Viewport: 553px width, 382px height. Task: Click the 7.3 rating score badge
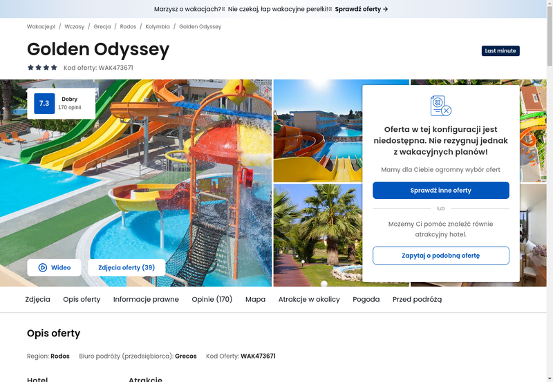[44, 103]
